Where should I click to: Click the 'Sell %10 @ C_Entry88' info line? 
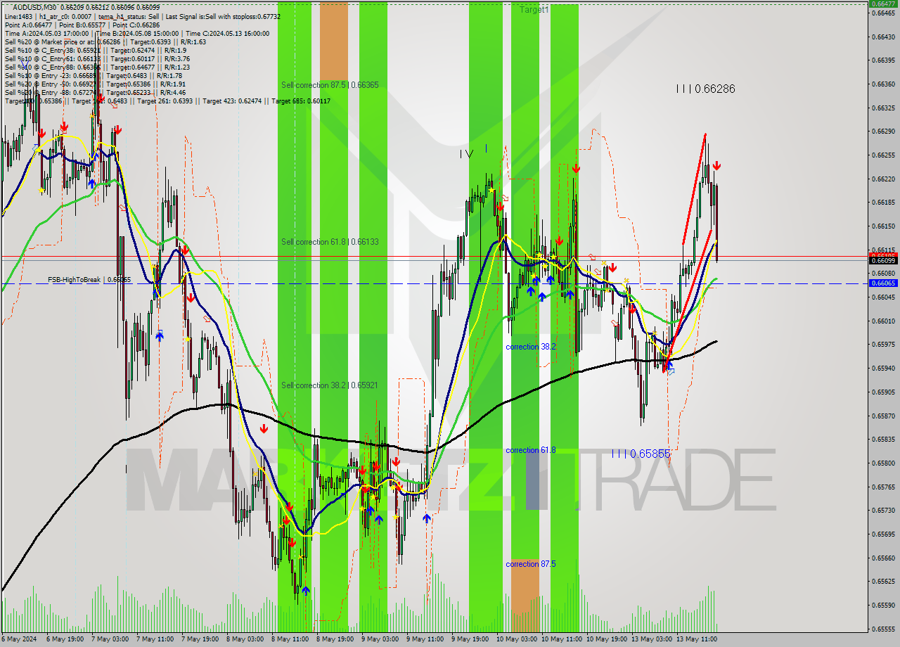coord(97,67)
